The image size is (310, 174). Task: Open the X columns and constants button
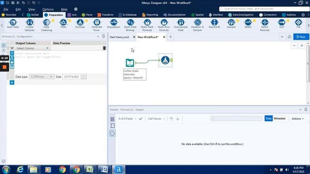12,58
